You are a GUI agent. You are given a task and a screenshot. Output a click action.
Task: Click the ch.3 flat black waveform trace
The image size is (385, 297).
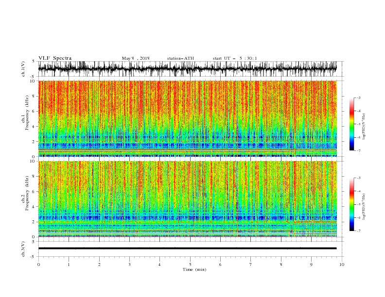[187, 248]
